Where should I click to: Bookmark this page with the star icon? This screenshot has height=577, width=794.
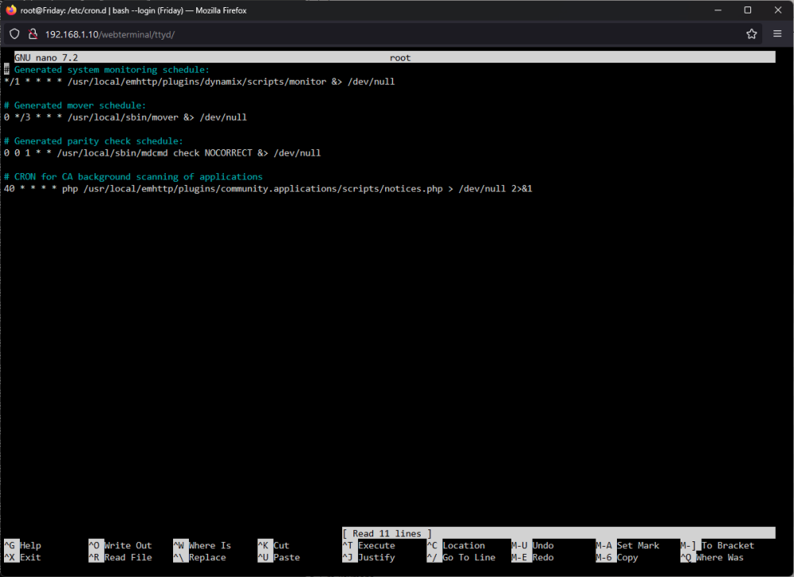(751, 34)
